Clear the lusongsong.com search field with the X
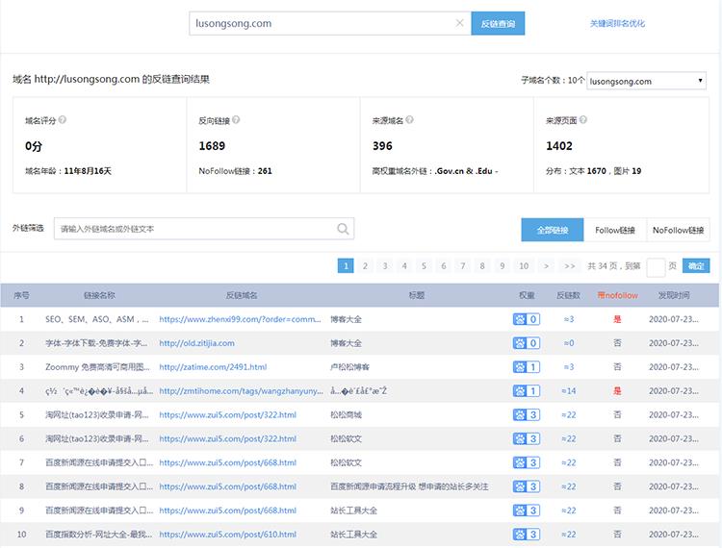 tap(459, 23)
